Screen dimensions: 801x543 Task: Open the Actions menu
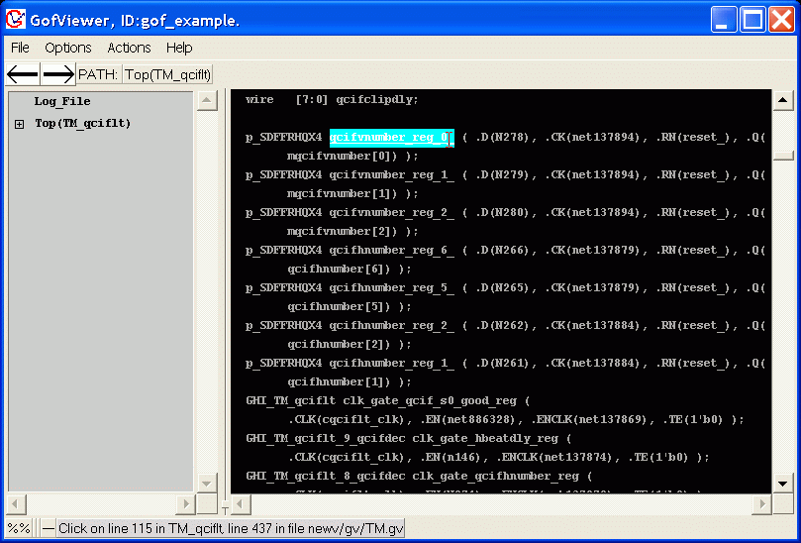129,48
